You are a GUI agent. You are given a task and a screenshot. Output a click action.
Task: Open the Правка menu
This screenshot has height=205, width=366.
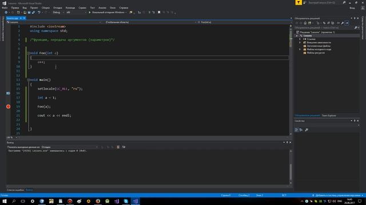(x=15, y=7)
